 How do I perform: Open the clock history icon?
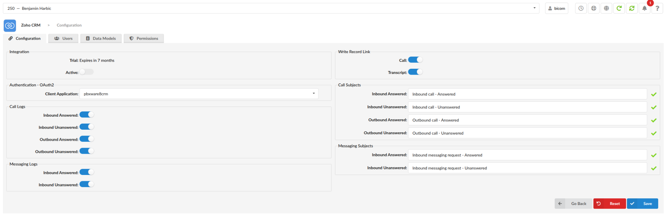tap(581, 8)
